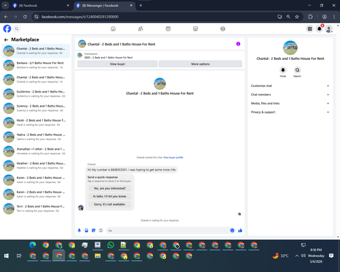Send a thumbs-up like
The width and height of the screenshot is (340, 272).
point(240,231)
